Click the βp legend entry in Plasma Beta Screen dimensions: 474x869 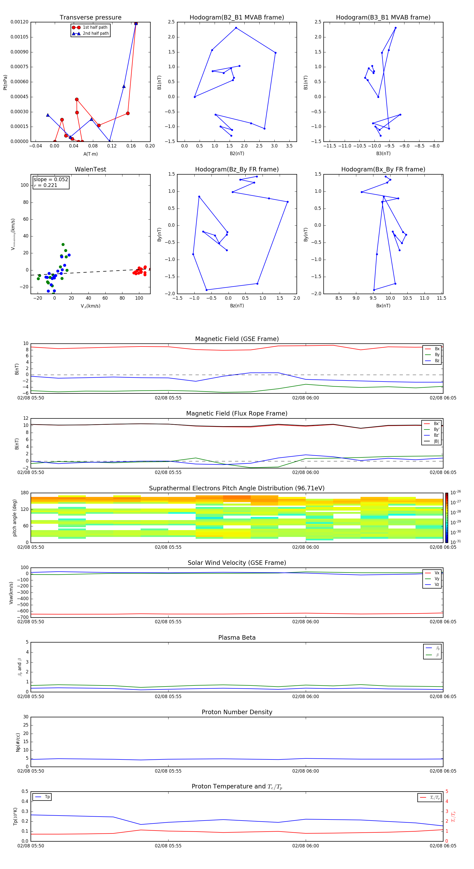432,648
